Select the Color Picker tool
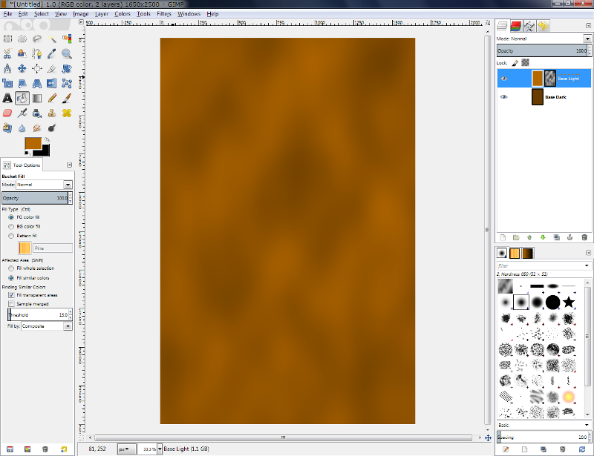The width and height of the screenshot is (594, 456). [x=52, y=53]
